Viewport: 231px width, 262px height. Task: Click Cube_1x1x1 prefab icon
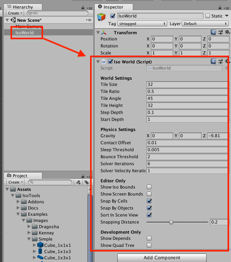40,245
